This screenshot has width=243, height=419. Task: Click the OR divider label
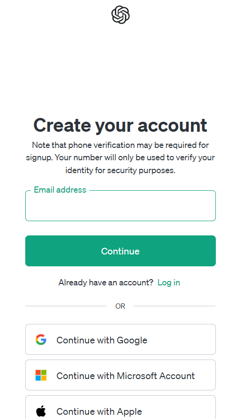(x=121, y=306)
